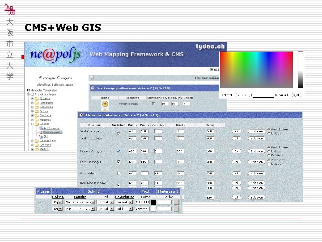Click the open GeoGR folder icon

tap(37, 124)
